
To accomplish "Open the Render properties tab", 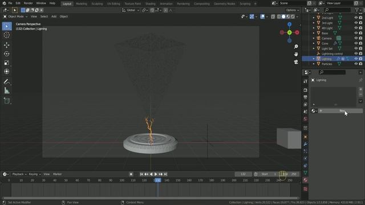I will coord(306,90).
